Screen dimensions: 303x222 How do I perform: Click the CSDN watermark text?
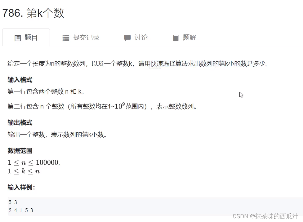coord(265,216)
